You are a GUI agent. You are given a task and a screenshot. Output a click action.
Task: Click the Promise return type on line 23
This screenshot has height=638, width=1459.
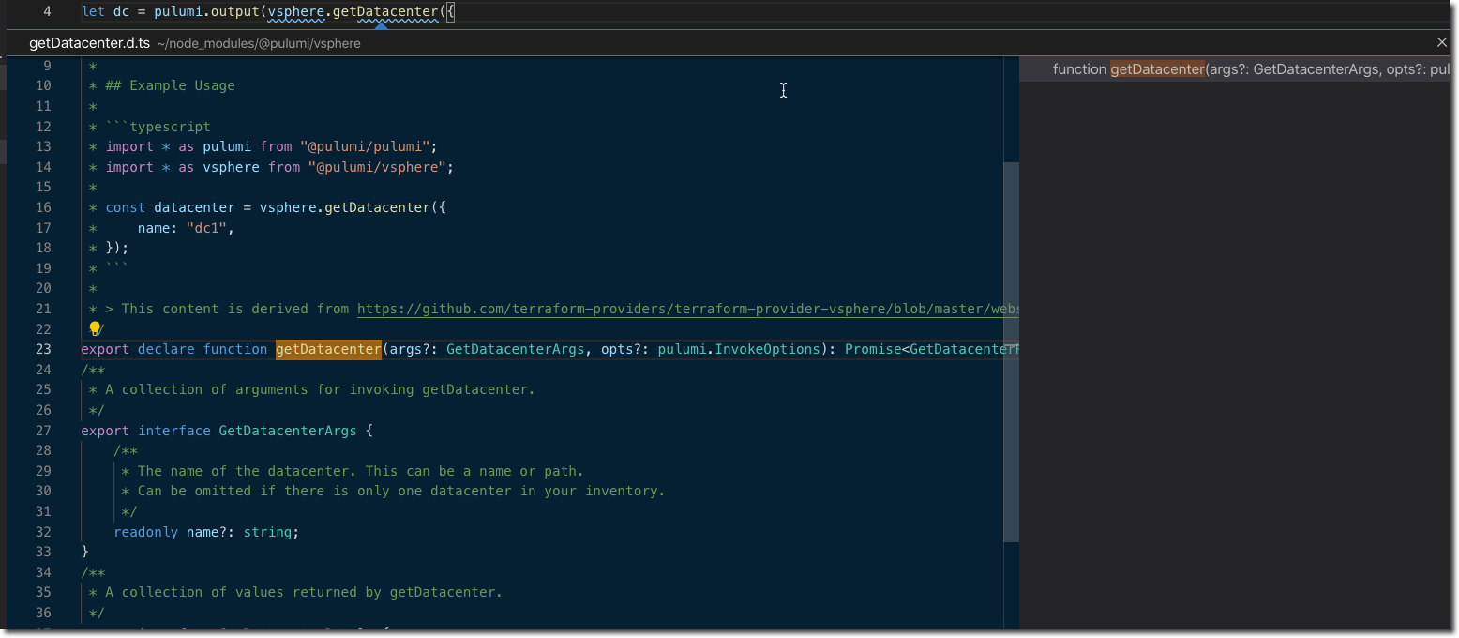[x=872, y=349]
